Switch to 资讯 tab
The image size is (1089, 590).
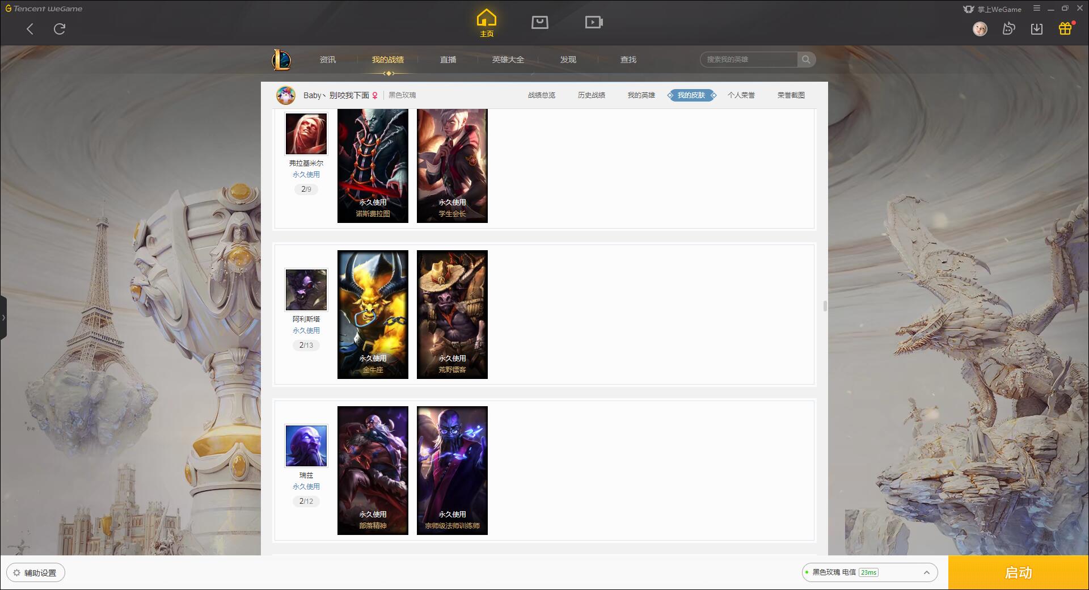(x=327, y=60)
